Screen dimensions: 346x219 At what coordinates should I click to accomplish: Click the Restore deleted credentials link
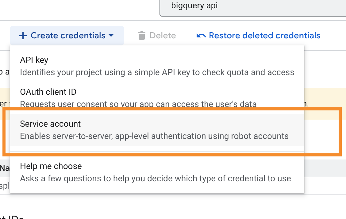(258, 36)
